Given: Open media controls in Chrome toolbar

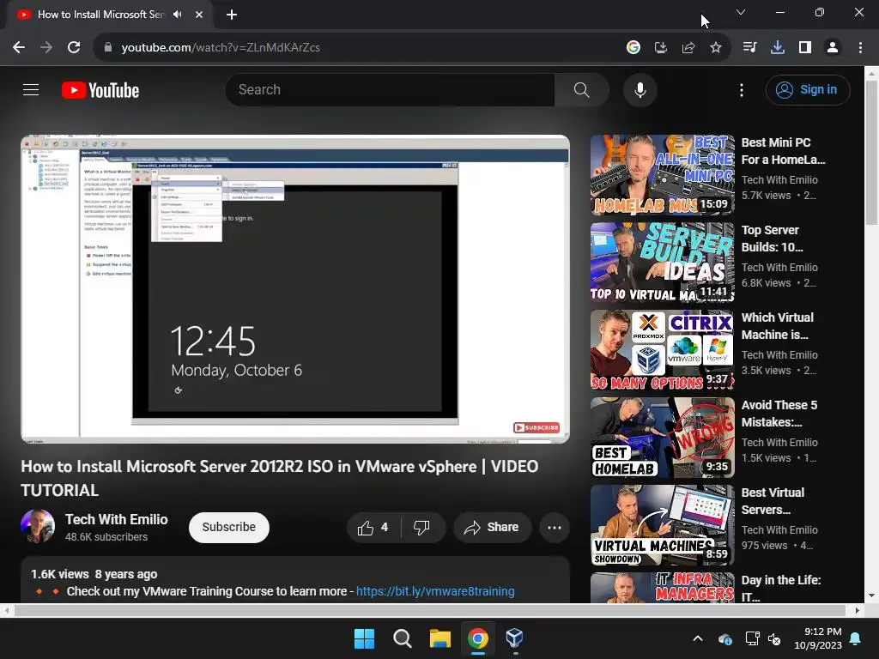Looking at the screenshot, I should coord(749,48).
